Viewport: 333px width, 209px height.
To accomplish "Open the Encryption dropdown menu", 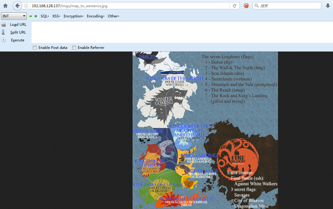I will tap(73, 16).
